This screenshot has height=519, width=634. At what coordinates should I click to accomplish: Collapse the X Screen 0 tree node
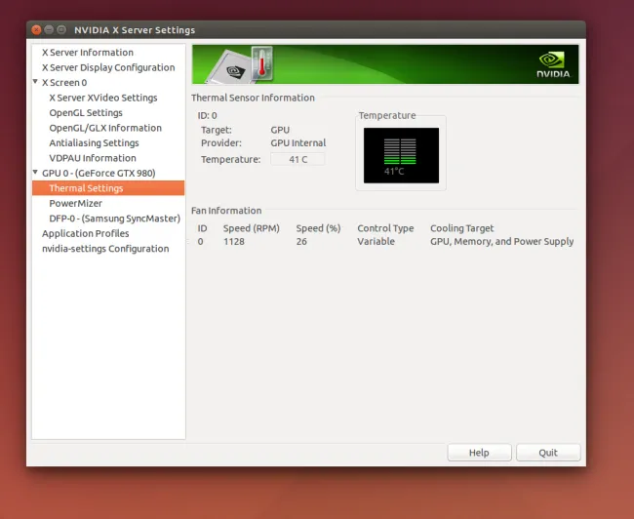35,82
